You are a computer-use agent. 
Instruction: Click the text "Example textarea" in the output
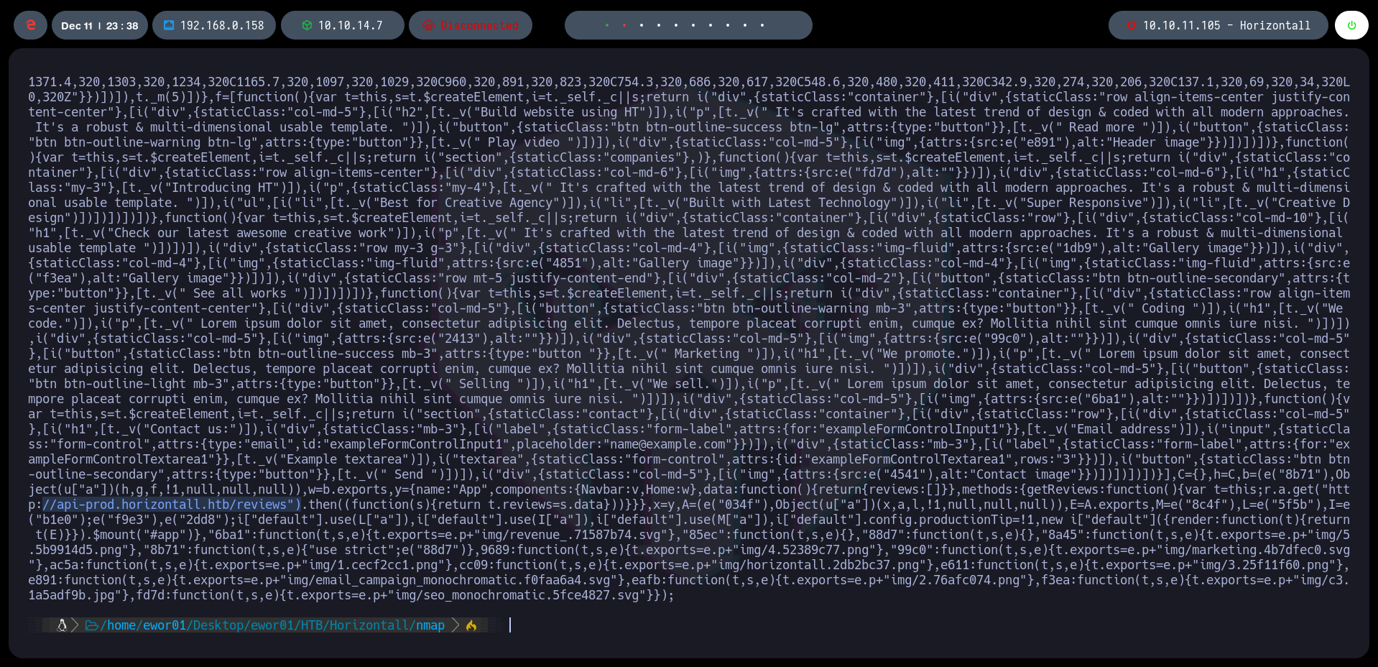click(x=344, y=459)
